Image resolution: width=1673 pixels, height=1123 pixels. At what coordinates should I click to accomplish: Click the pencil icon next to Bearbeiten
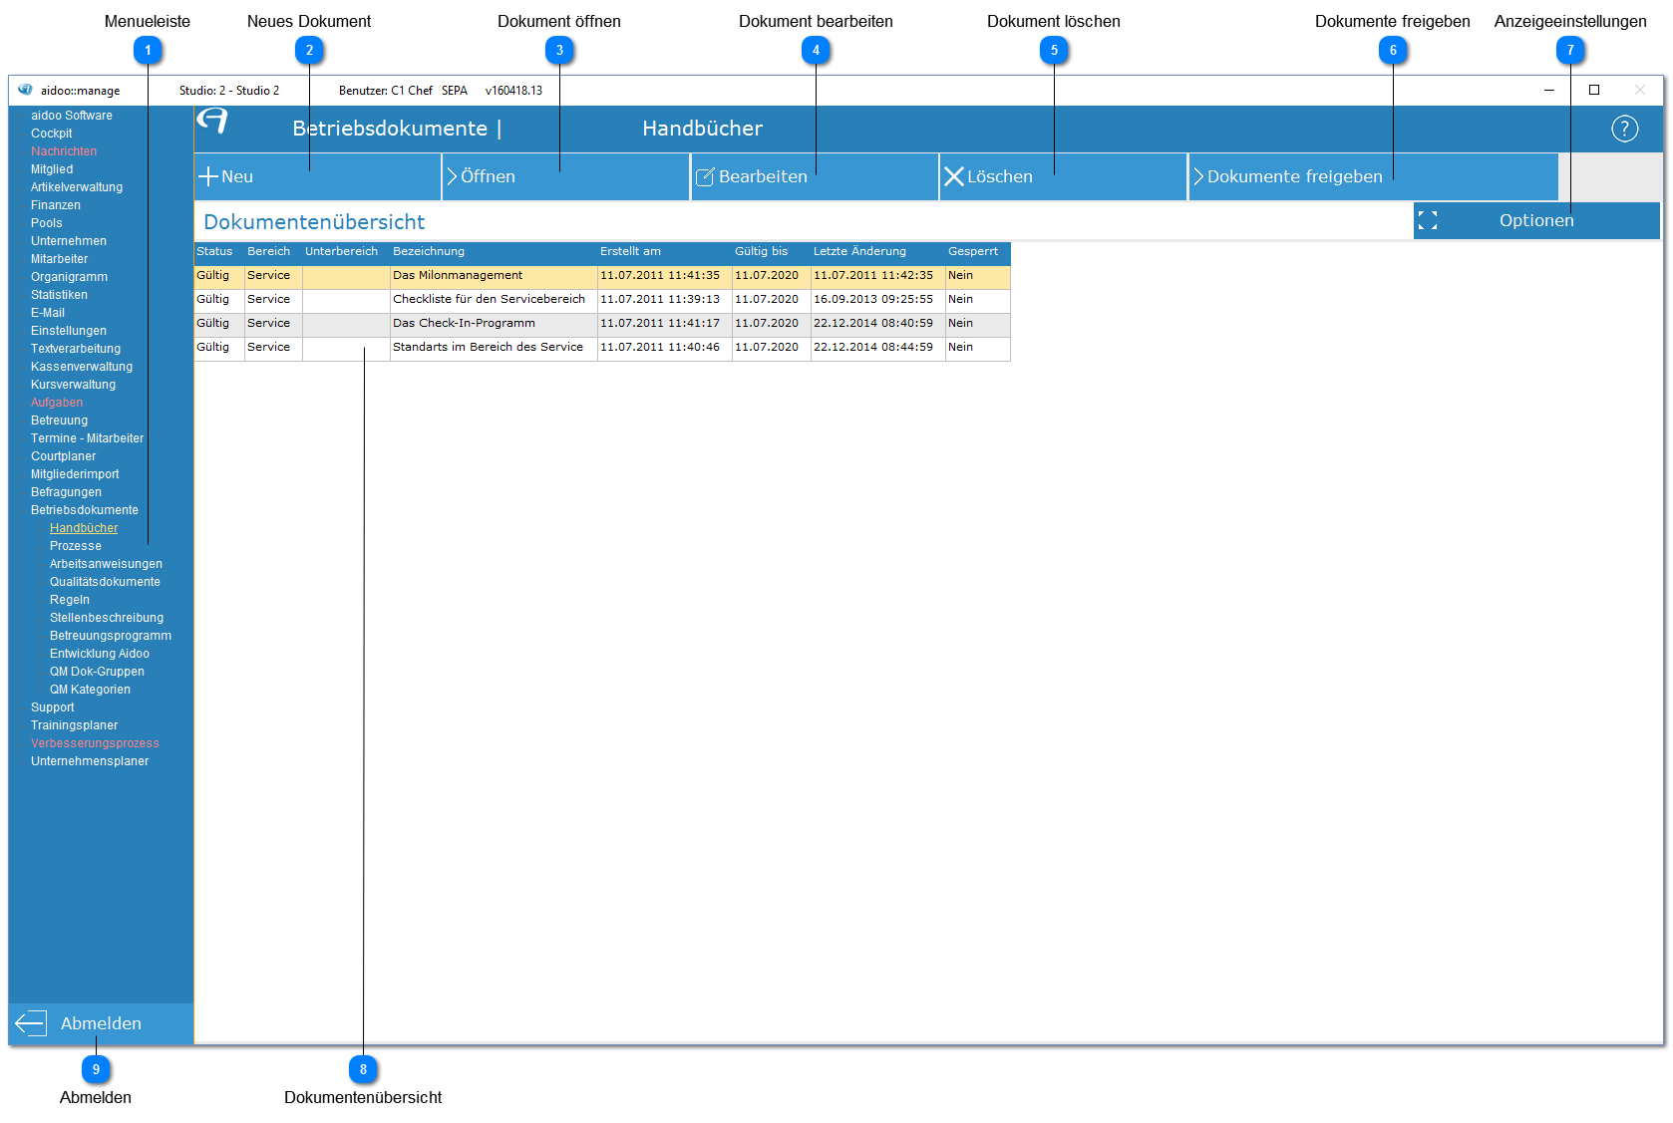[x=705, y=176]
